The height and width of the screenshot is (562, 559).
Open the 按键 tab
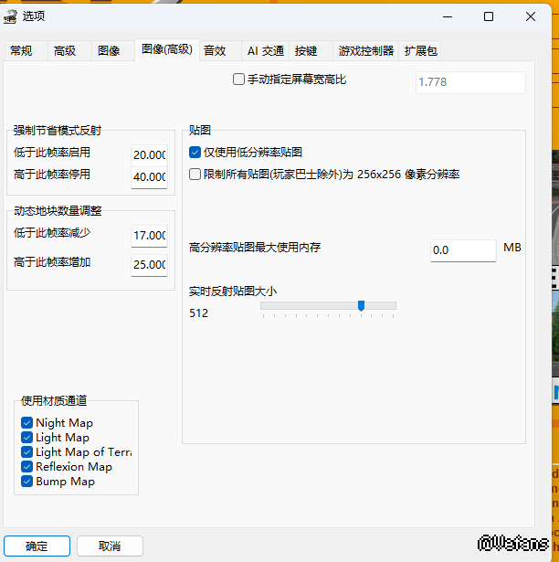click(311, 51)
